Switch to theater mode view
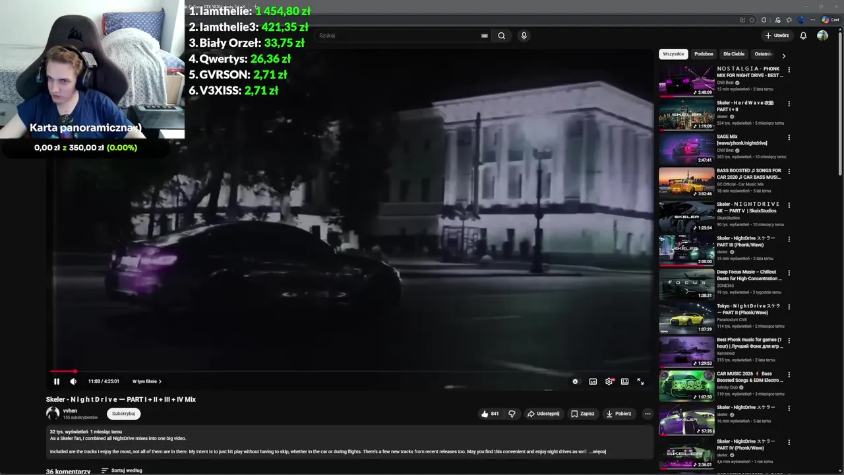This screenshot has width=844, height=475. [x=624, y=381]
